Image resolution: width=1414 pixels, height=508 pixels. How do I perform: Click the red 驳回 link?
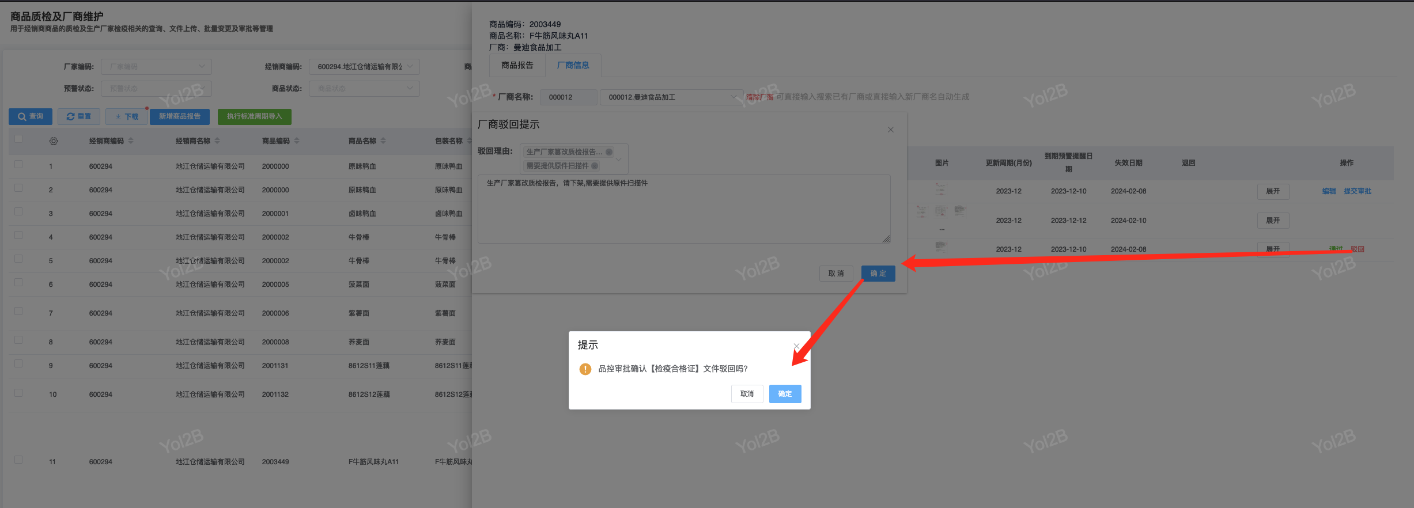1358,249
